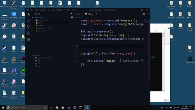Click line number 10 in the gutter
The image size is (195, 110).
76,53
